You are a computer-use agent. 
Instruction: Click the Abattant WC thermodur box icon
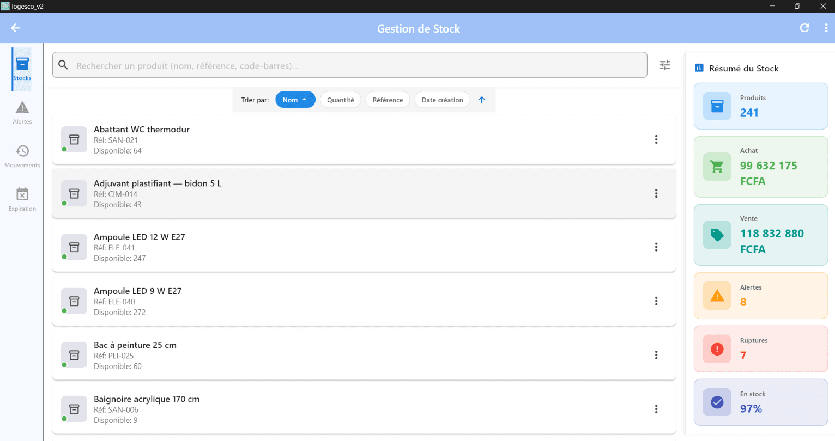point(74,139)
